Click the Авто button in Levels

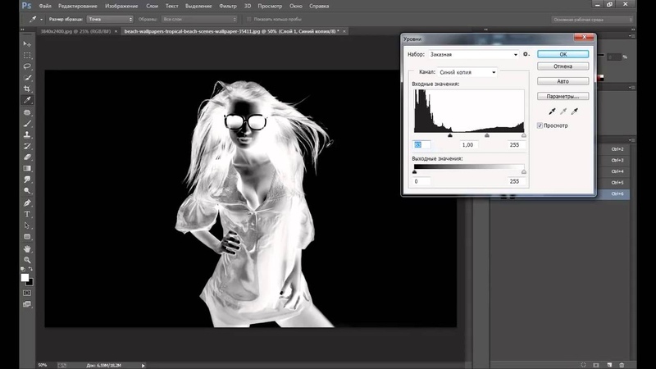tap(563, 81)
